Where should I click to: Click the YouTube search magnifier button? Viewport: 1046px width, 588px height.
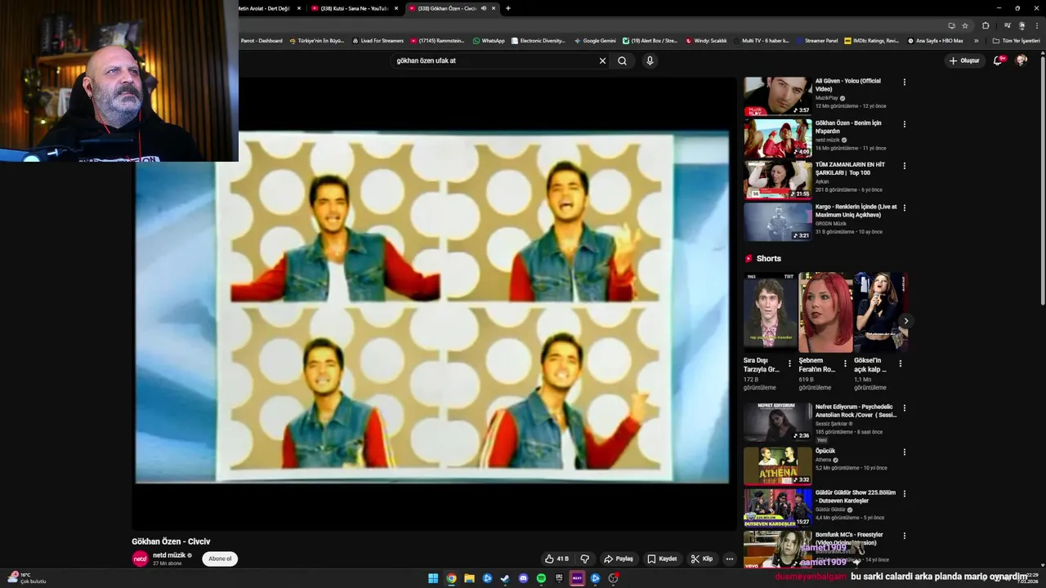coord(622,60)
